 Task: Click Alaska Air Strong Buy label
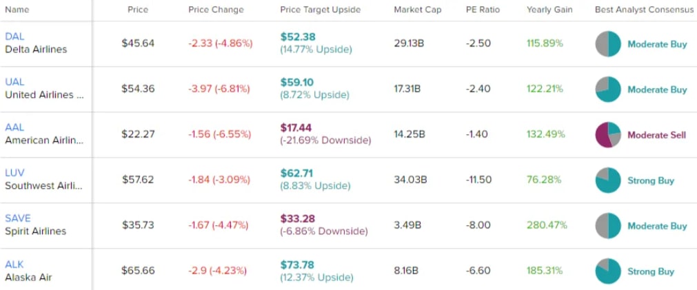(650, 271)
